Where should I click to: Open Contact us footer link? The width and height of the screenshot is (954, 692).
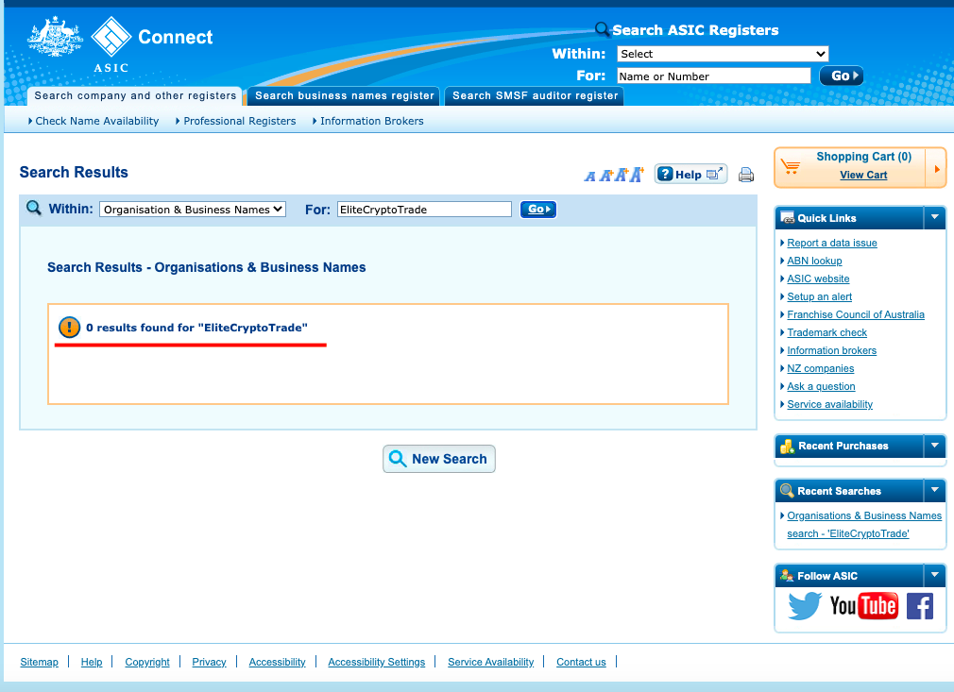pyautogui.click(x=581, y=662)
